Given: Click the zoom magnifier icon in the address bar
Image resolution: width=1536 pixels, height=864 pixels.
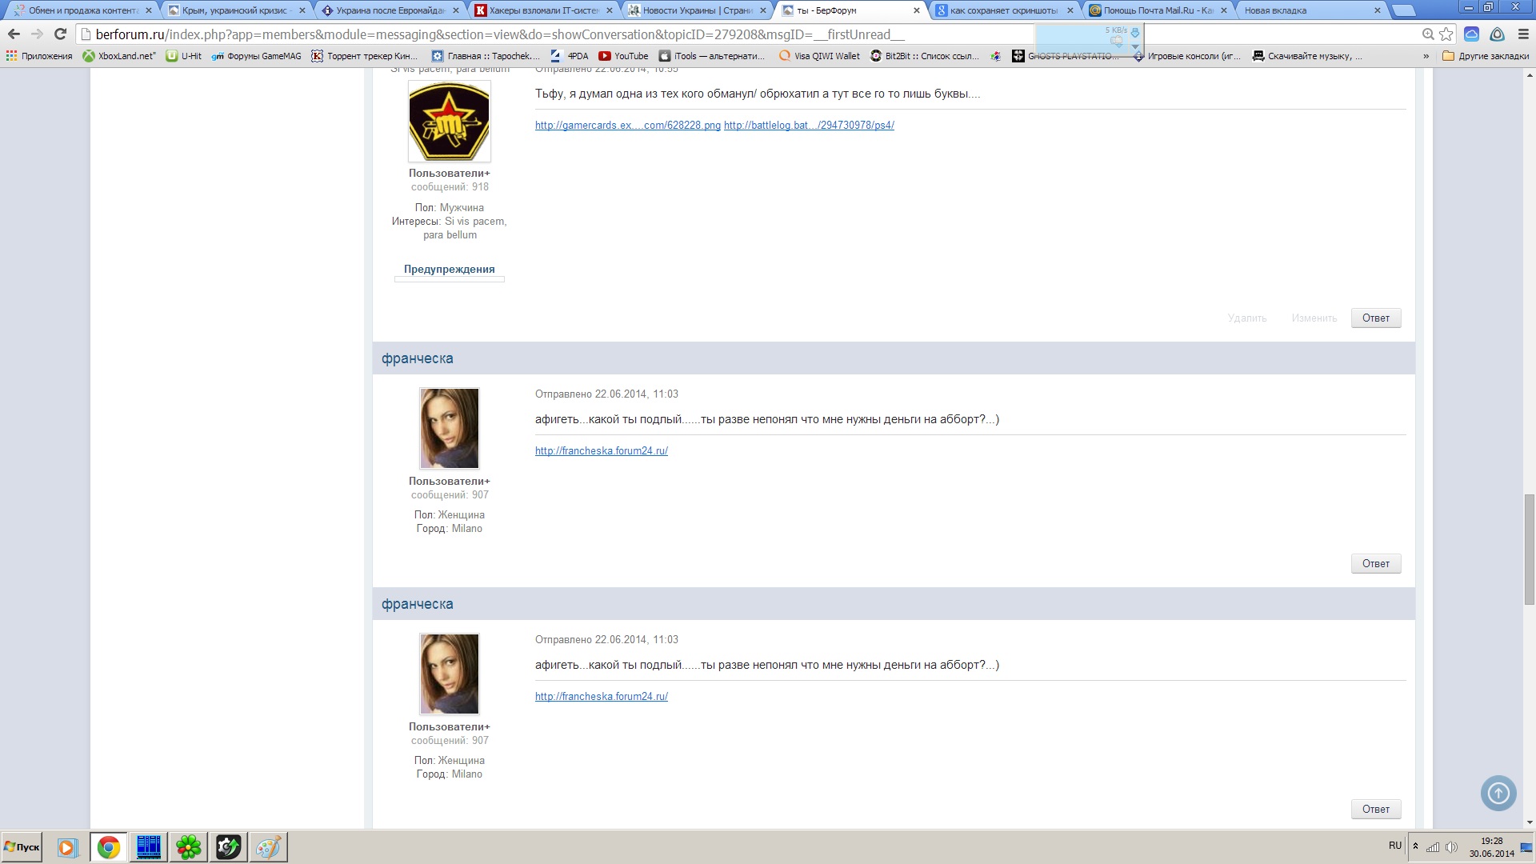Looking at the screenshot, I should (1428, 34).
